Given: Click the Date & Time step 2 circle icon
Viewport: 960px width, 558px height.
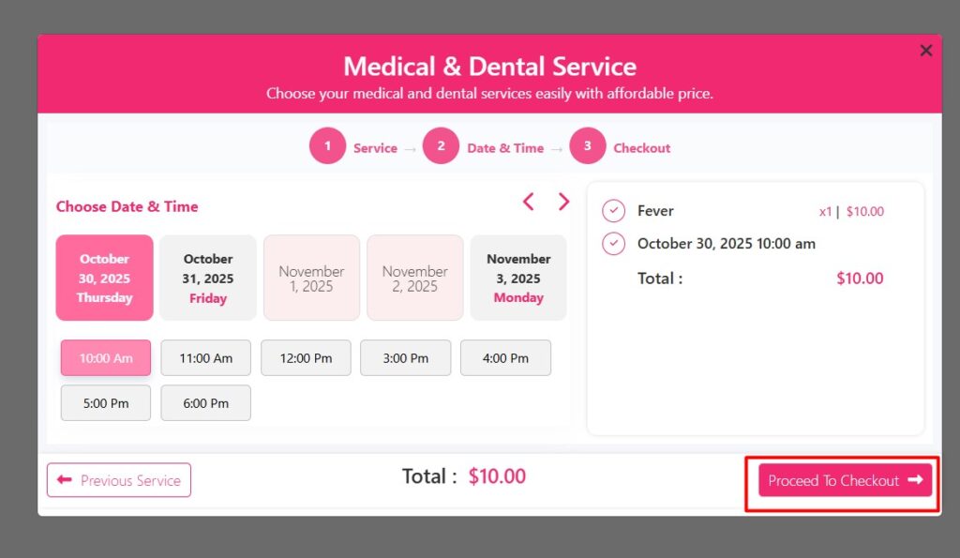Looking at the screenshot, I should tap(441, 146).
